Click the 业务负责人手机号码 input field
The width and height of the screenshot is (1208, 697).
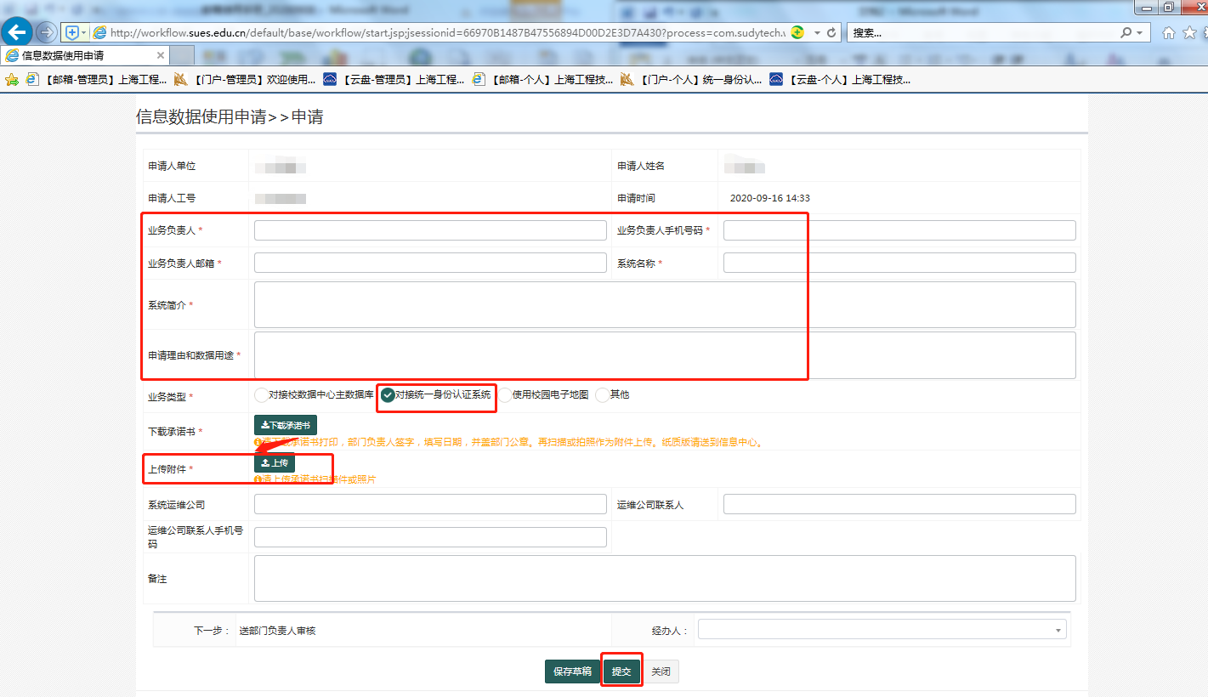pyautogui.click(x=899, y=230)
